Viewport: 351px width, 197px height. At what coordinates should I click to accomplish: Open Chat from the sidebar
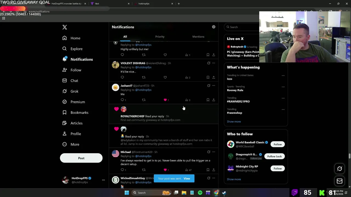(x=70, y=81)
